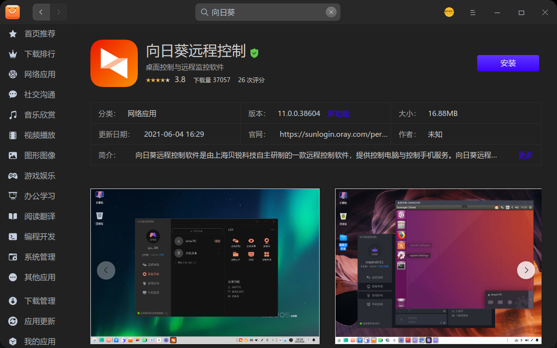This screenshot has height=348, width=557.
Task: Click the app title 向日葵远程控制
Action: pos(196,51)
